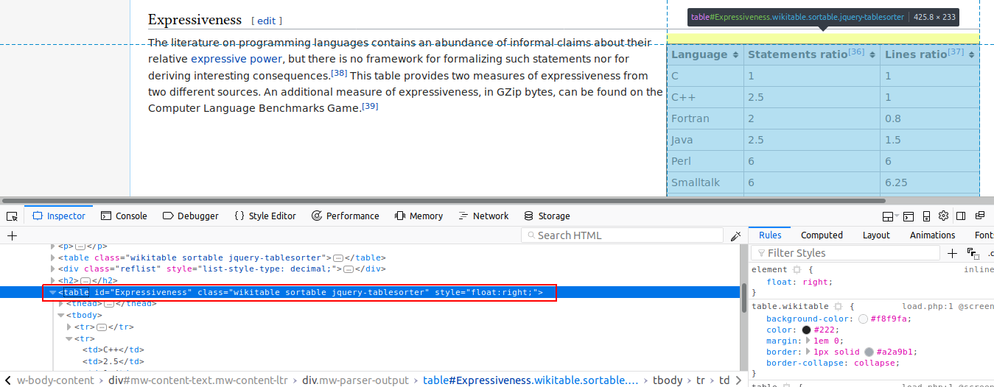The image size is (994, 387).
Task: Click the page horizontal scrollbar
Action: tap(443, 200)
